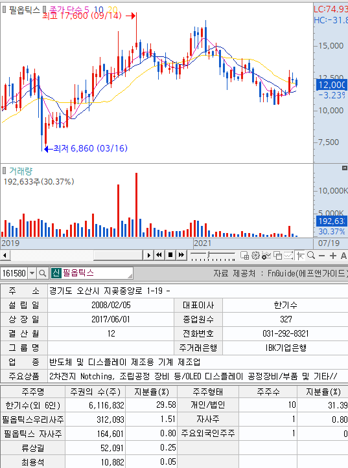Toggle the crosshair cursor icon
The image size is (348, 468).
click(x=300, y=256)
